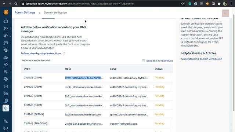Open the sparkle-cursor journeys sidebar icon

pos(6,72)
